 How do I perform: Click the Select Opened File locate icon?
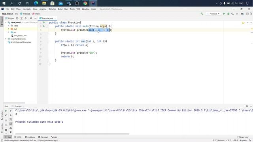coord(17,19)
